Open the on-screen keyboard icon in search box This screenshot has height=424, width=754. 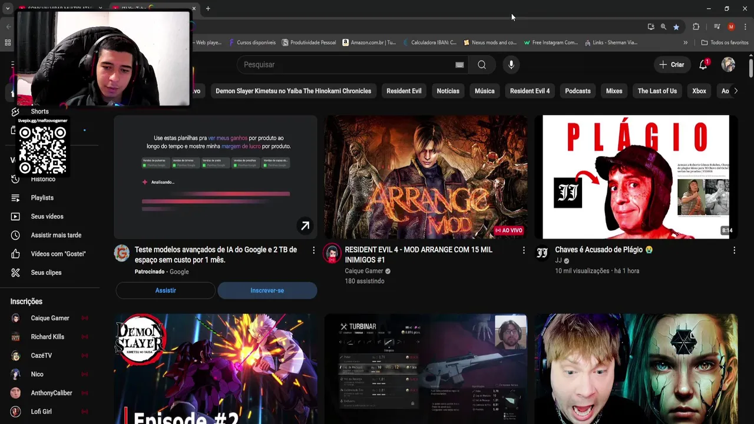(x=459, y=65)
